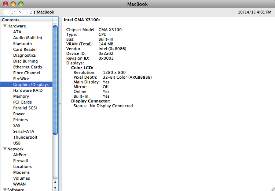Image resolution: width=275 pixels, height=191 pixels.
Task: Select ATA in the Hardware list
Action: pyautogui.click(x=17, y=32)
